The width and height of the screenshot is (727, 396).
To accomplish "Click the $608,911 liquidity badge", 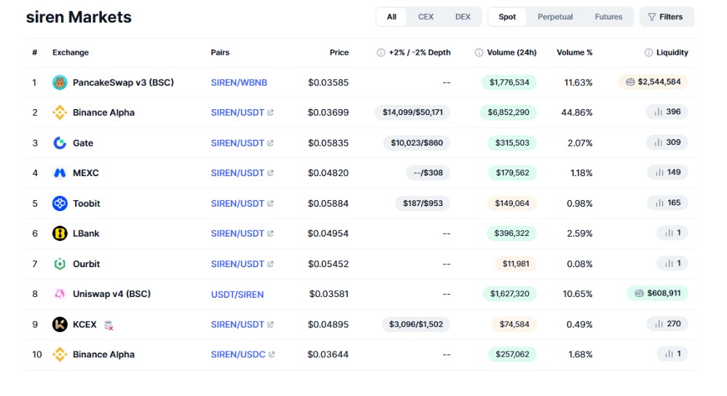I will [658, 293].
